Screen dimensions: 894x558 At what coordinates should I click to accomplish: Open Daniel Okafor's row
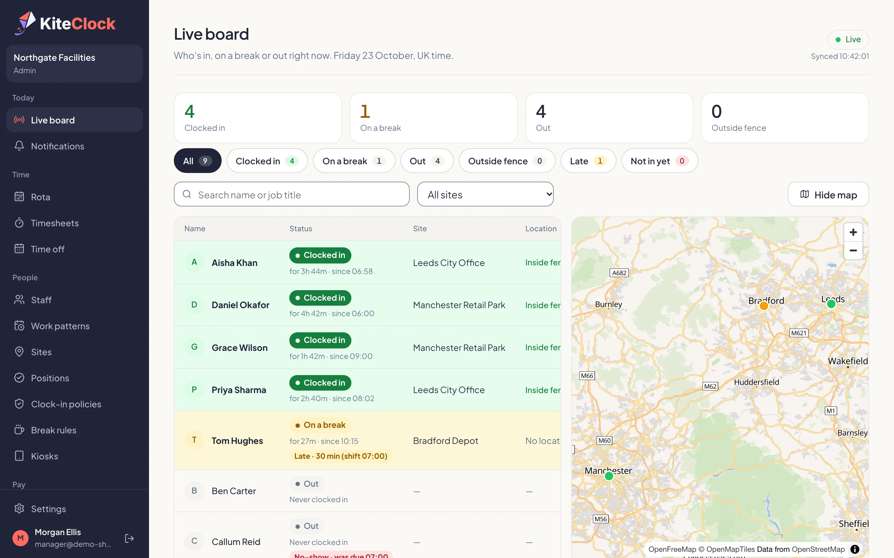click(x=368, y=305)
